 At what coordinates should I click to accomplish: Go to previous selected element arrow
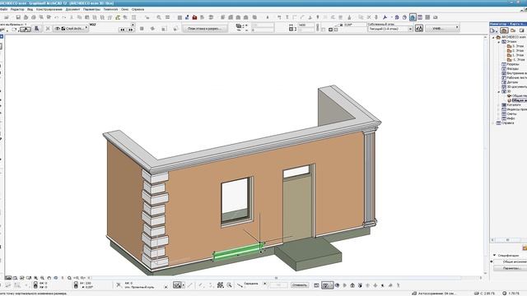[x=123, y=30]
